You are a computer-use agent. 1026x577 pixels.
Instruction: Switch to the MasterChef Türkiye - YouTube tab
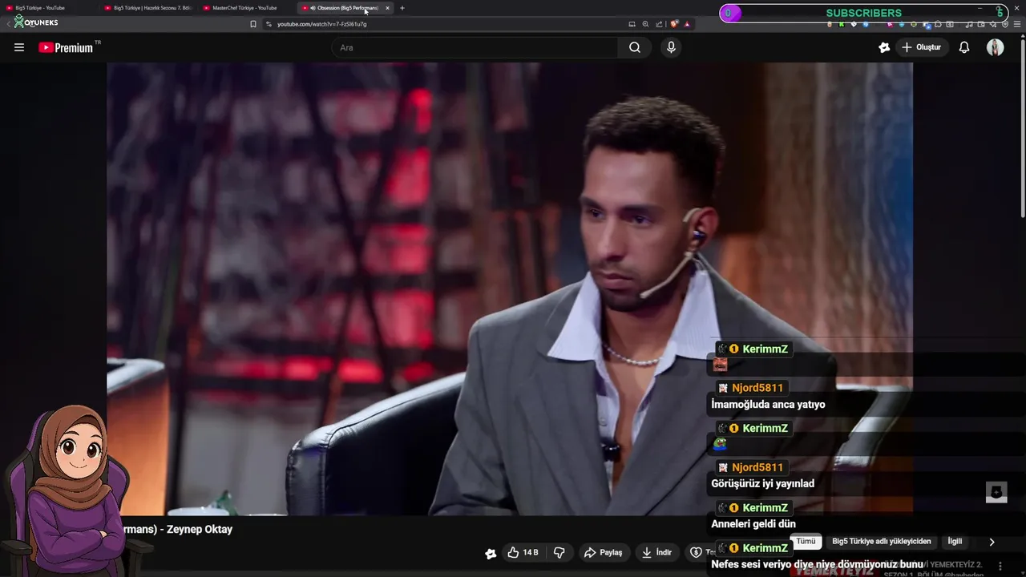[x=244, y=8]
